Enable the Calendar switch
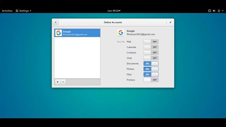Image resolution: width=226 pixels, height=127 pixels. pyautogui.click(x=151, y=47)
